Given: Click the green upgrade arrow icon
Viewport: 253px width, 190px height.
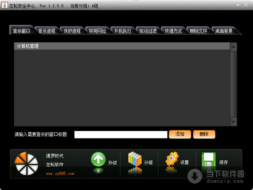Looking at the screenshot, I should pyautogui.click(x=98, y=159).
